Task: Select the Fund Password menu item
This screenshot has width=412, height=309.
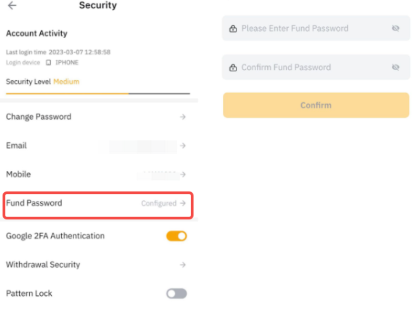Action: point(34,203)
